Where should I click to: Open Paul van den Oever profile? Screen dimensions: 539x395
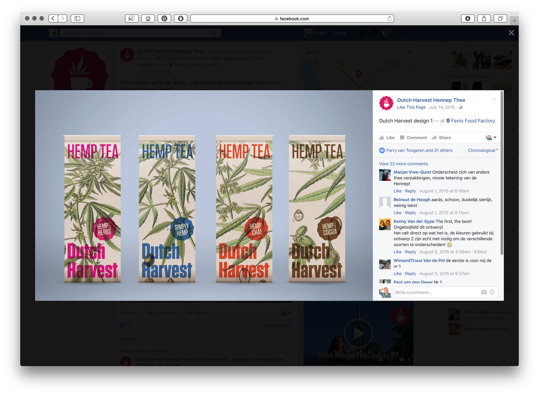pos(413,282)
